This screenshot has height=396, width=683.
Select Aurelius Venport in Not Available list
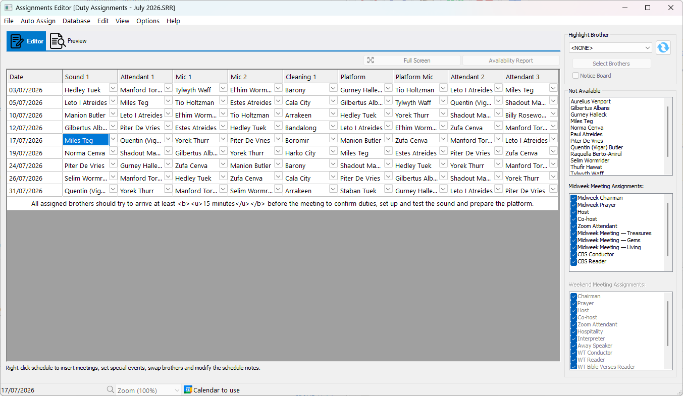tap(590, 101)
